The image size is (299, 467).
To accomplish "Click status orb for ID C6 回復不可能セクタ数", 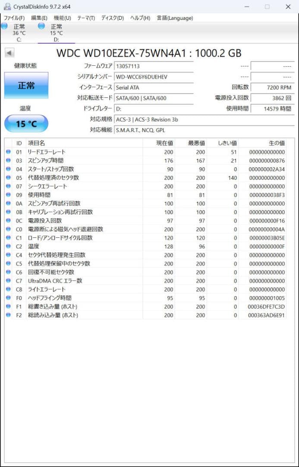I will (8, 272).
